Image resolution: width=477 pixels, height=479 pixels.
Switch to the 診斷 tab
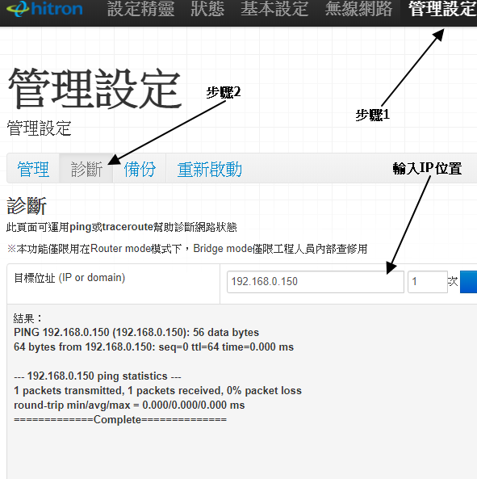tap(86, 169)
